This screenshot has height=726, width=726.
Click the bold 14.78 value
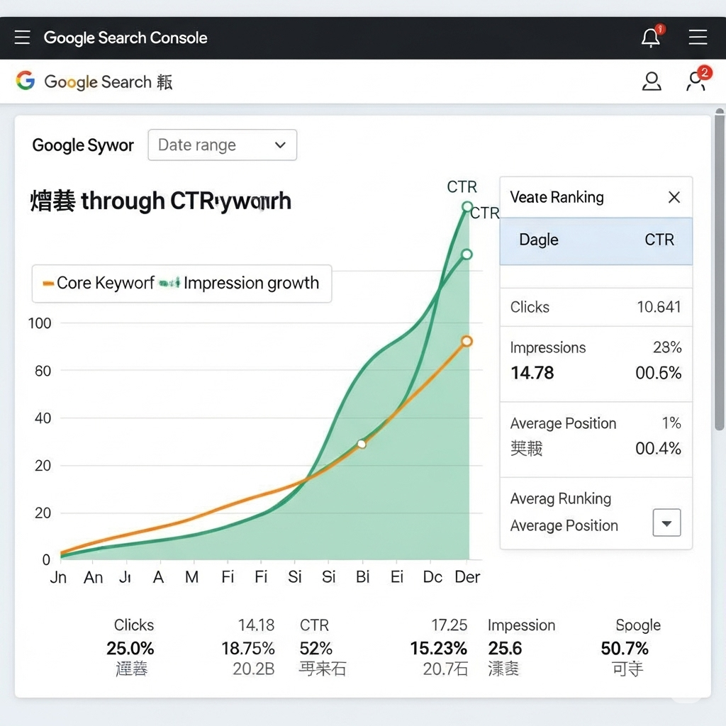click(x=532, y=373)
